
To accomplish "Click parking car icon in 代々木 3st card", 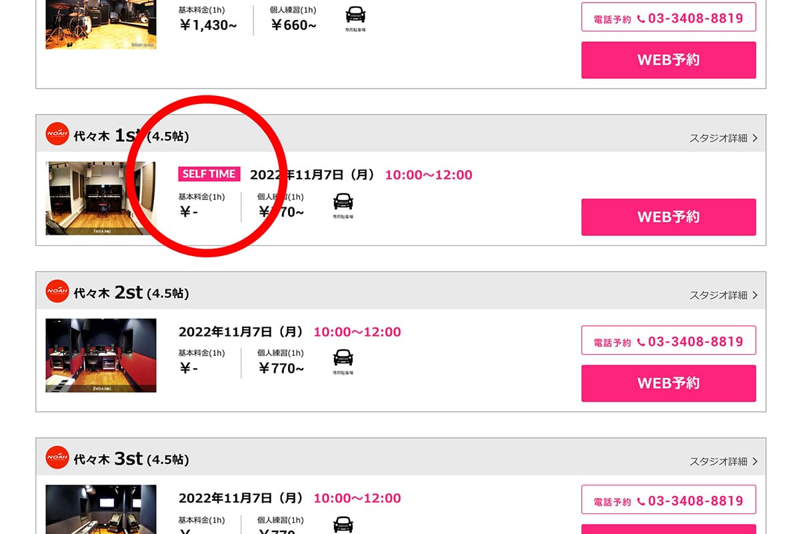I will point(343,523).
